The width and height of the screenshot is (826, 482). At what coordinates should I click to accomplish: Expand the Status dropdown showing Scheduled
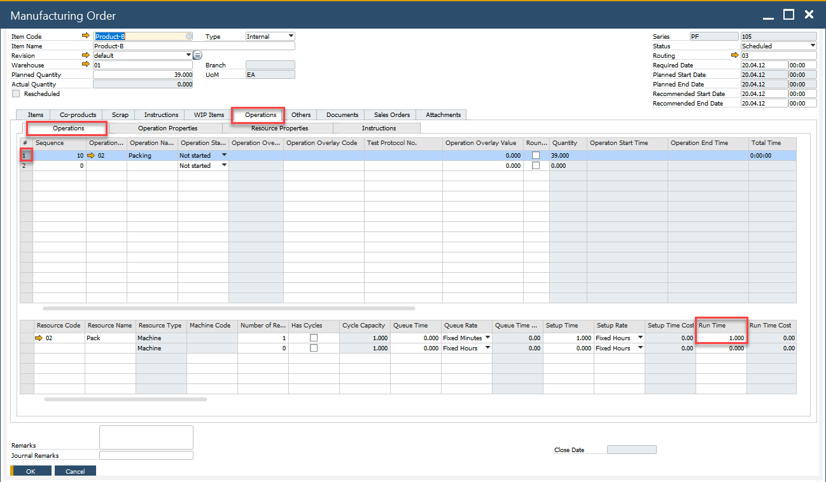pyautogui.click(x=813, y=46)
